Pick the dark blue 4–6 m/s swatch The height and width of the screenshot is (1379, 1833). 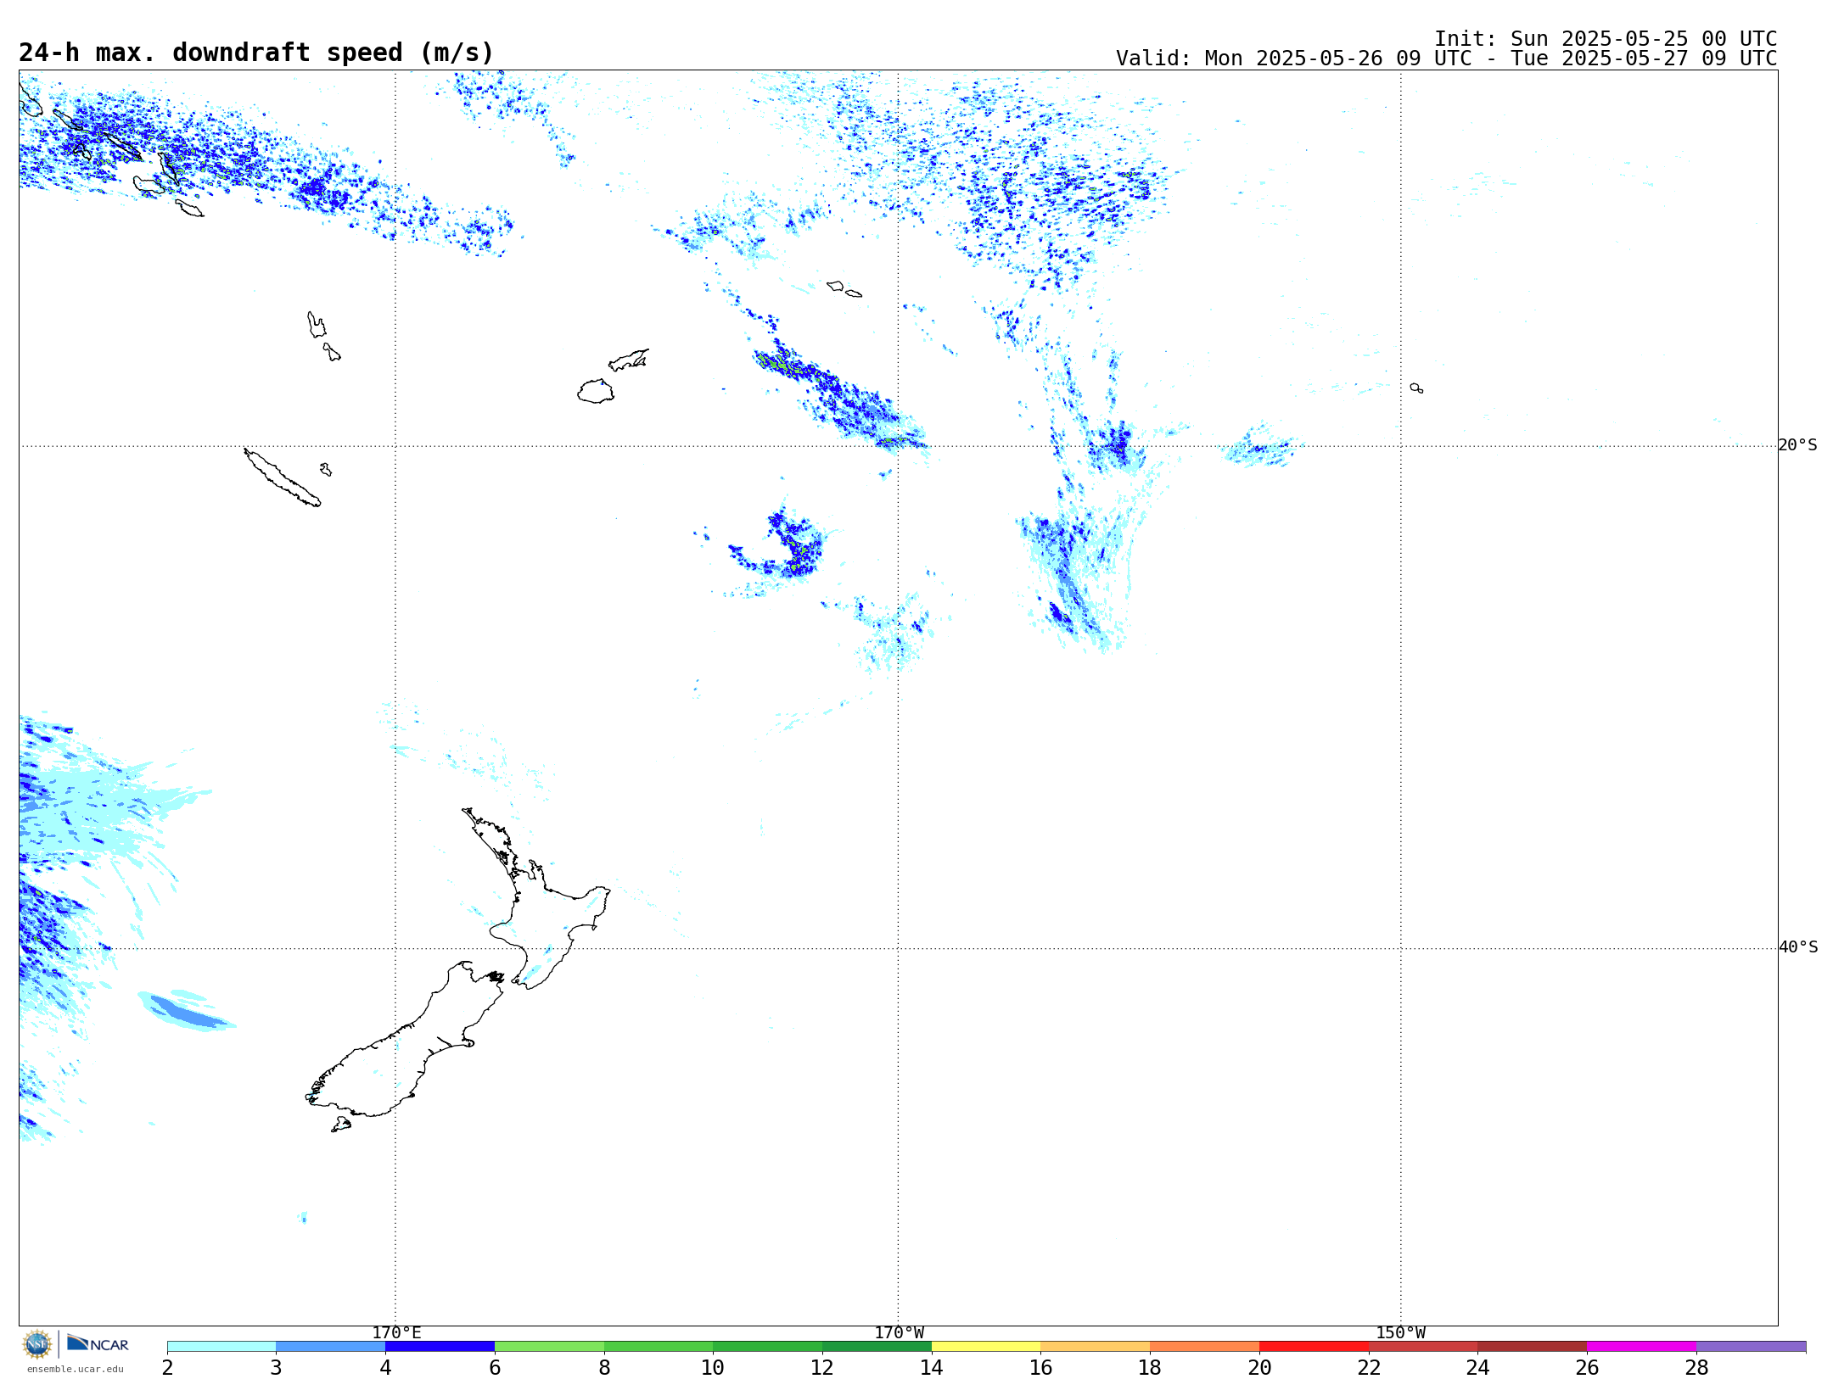440,1347
